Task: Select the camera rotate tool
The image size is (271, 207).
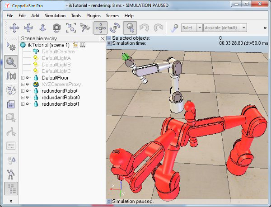Action: point(28,28)
